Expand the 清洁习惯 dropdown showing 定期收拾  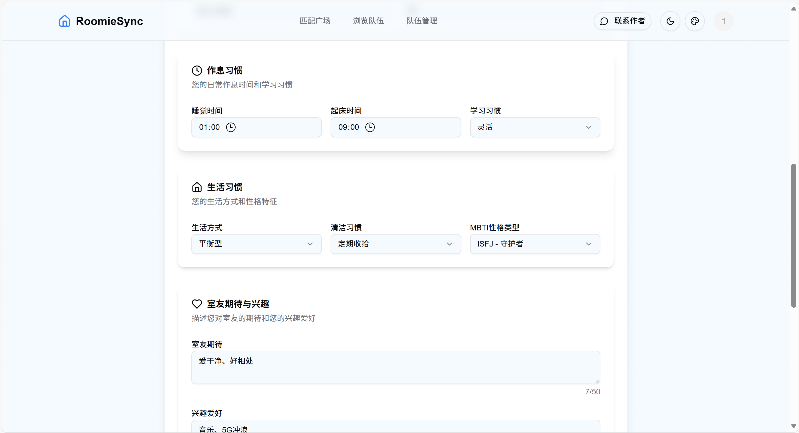(395, 244)
